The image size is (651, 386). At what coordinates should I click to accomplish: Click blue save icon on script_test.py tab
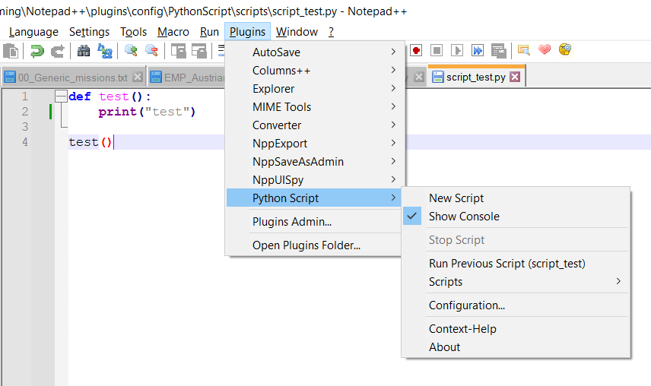[437, 77]
